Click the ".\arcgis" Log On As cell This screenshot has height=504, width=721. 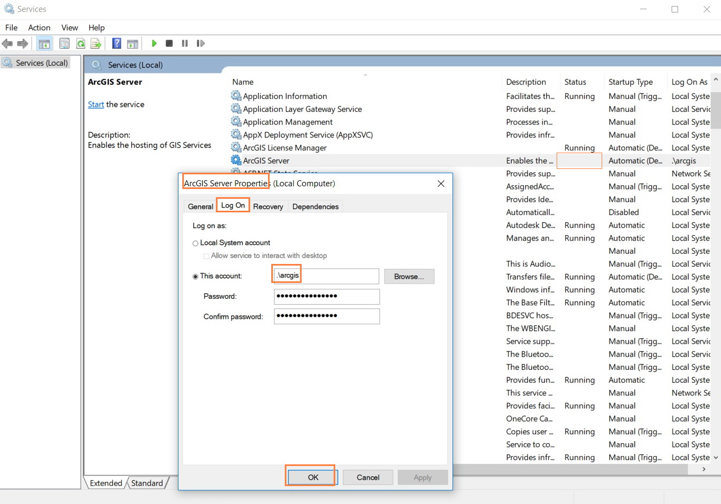(x=684, y=161)
